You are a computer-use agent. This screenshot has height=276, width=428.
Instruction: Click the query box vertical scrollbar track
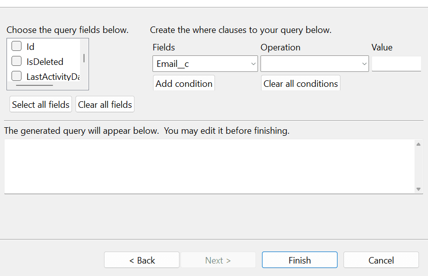[418, 167]
